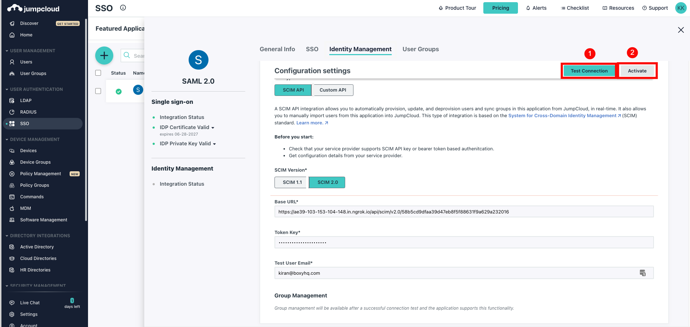Collapse the Security Management section
Image resolution: width=690 pixels, height=327 pixels.
[7, 286]
